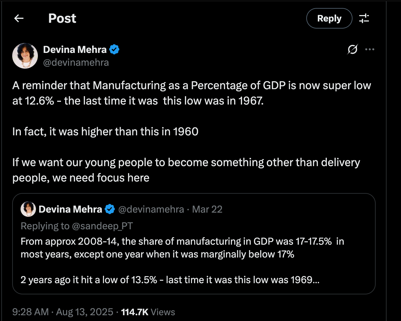Click the verified badge in quoted post
This screenshot has width=401, height=321.
pos(110,209)
